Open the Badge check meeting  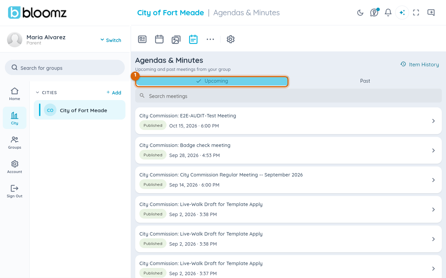[289, 150]
